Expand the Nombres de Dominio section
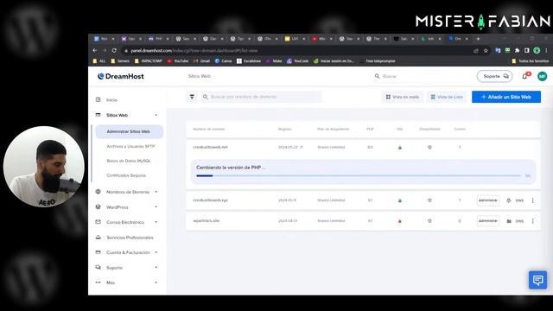553x311 pixels. (156, 192)
